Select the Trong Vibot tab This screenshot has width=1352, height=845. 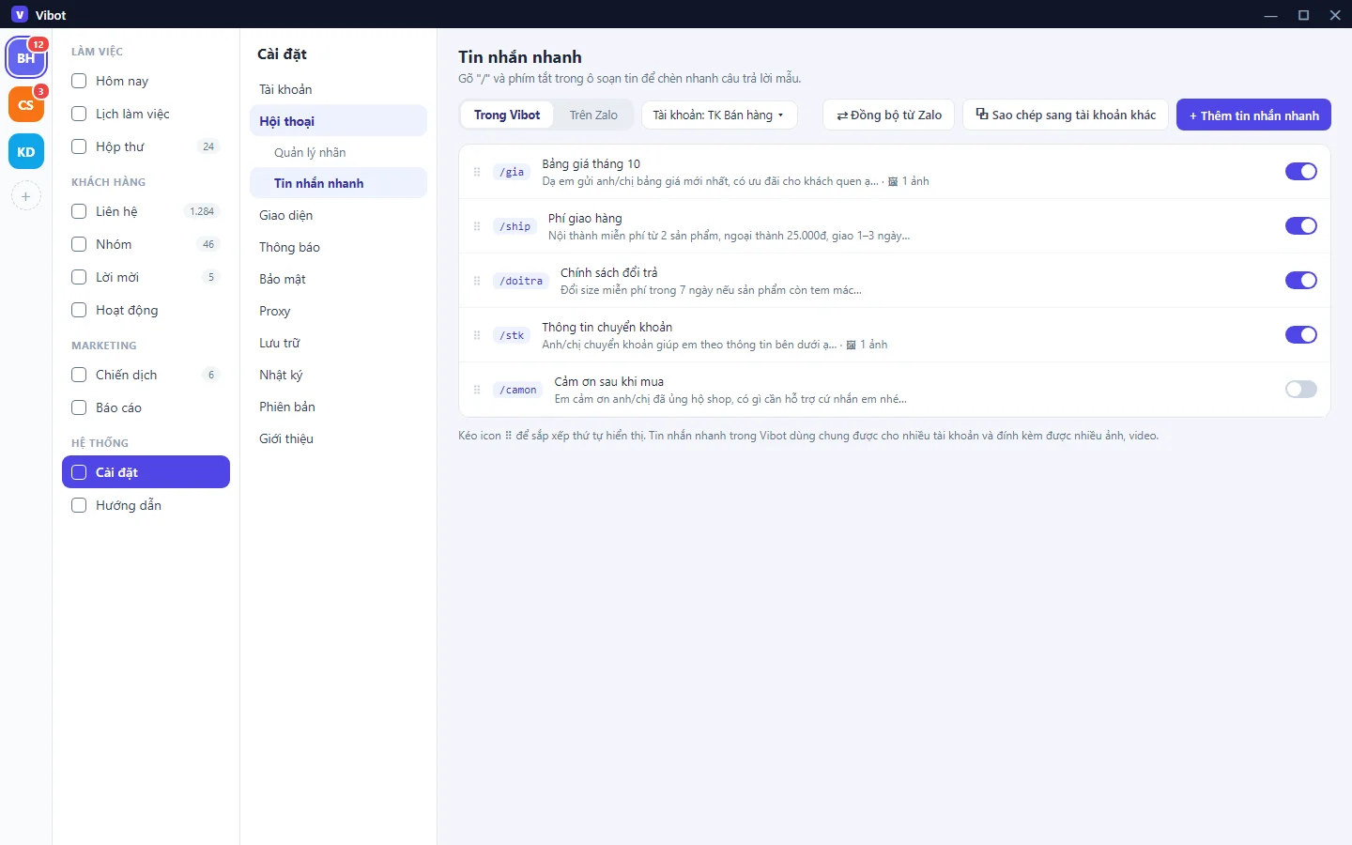click(x=507, y=115)
